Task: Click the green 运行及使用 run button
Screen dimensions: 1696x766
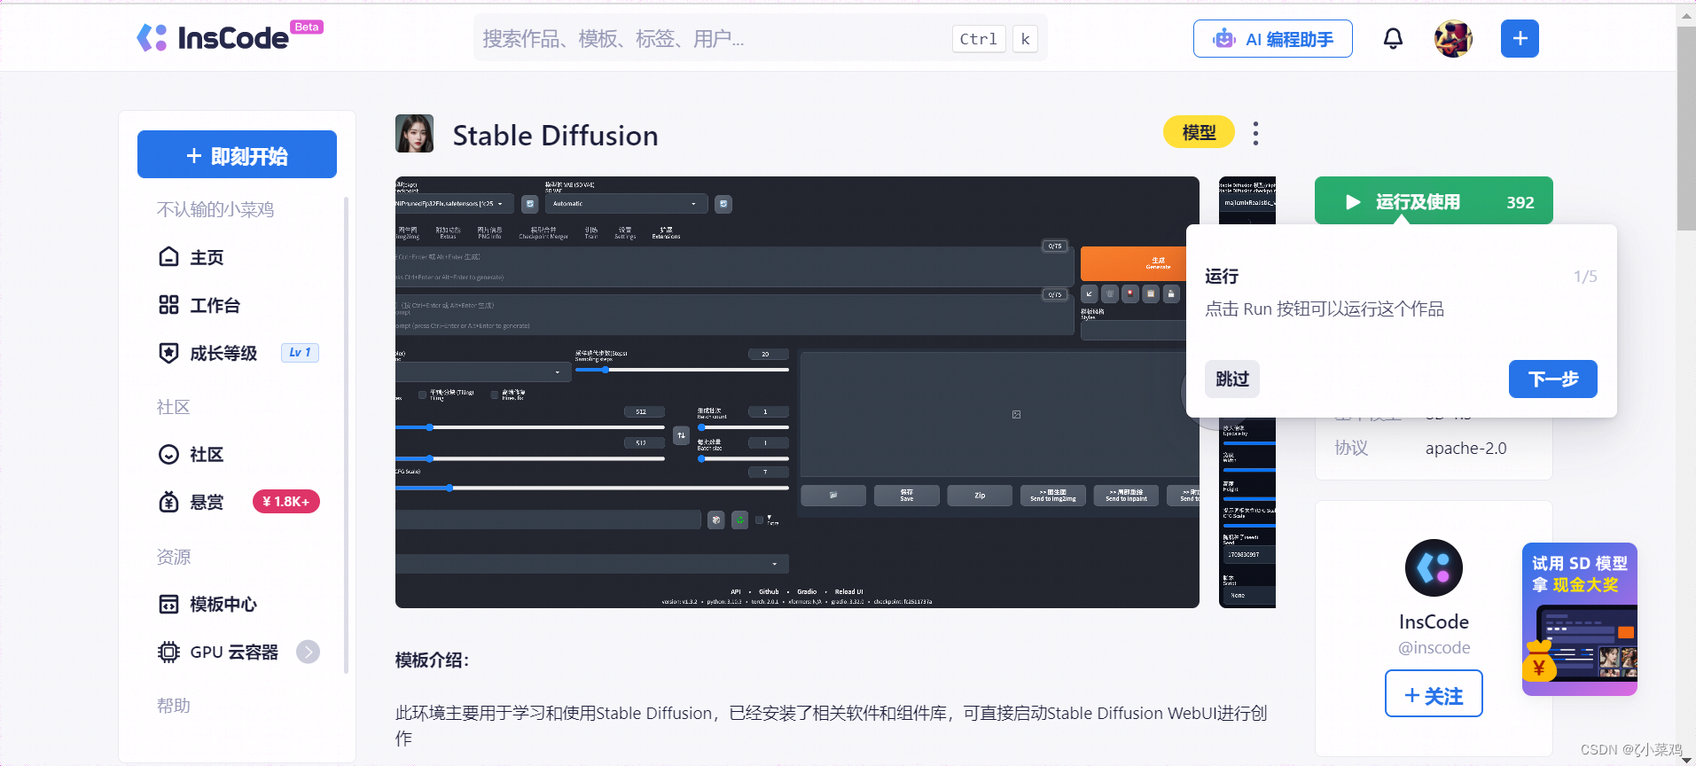Action: tap(1434, 201)
